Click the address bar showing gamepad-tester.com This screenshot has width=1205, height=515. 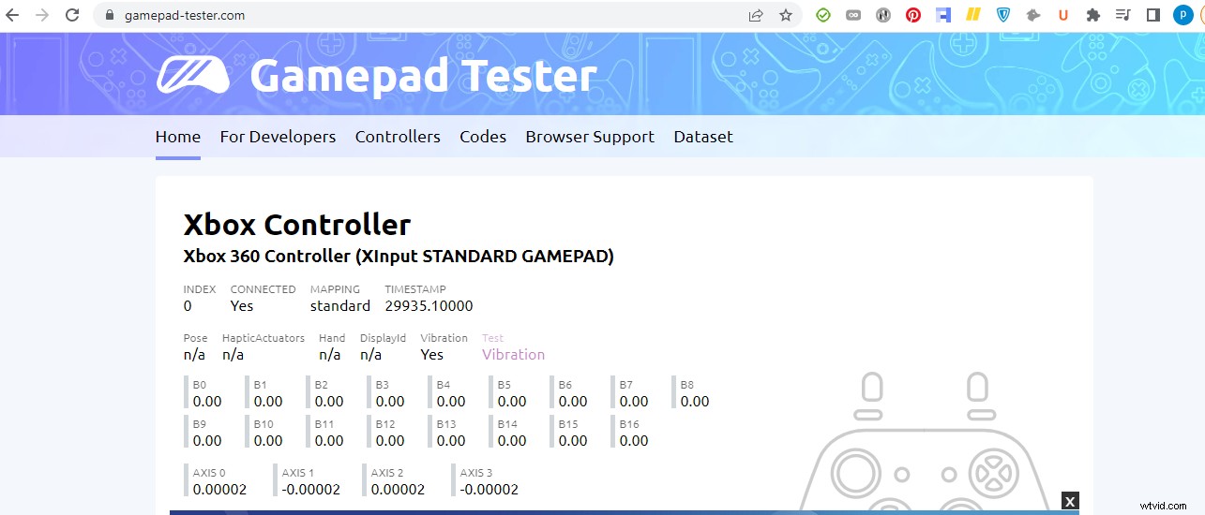point(422,15)
